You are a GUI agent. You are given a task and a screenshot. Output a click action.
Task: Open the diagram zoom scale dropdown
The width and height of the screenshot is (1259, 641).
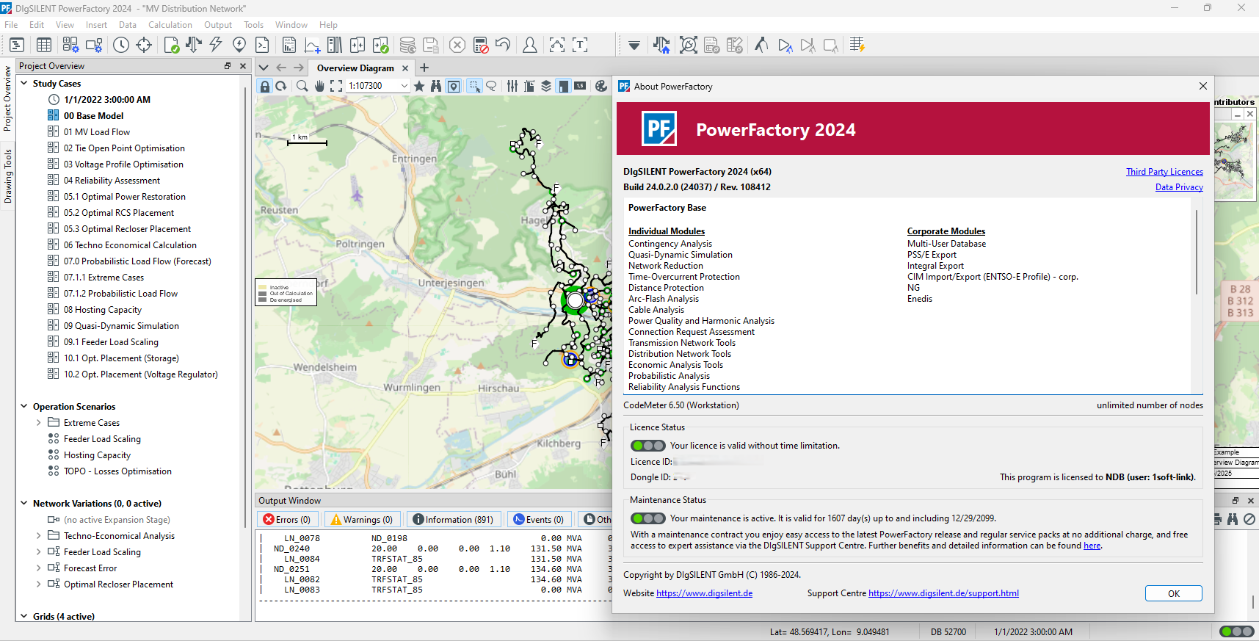(404, 86)
